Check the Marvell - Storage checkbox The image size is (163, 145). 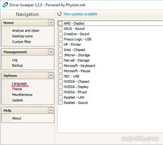(60, 60)
